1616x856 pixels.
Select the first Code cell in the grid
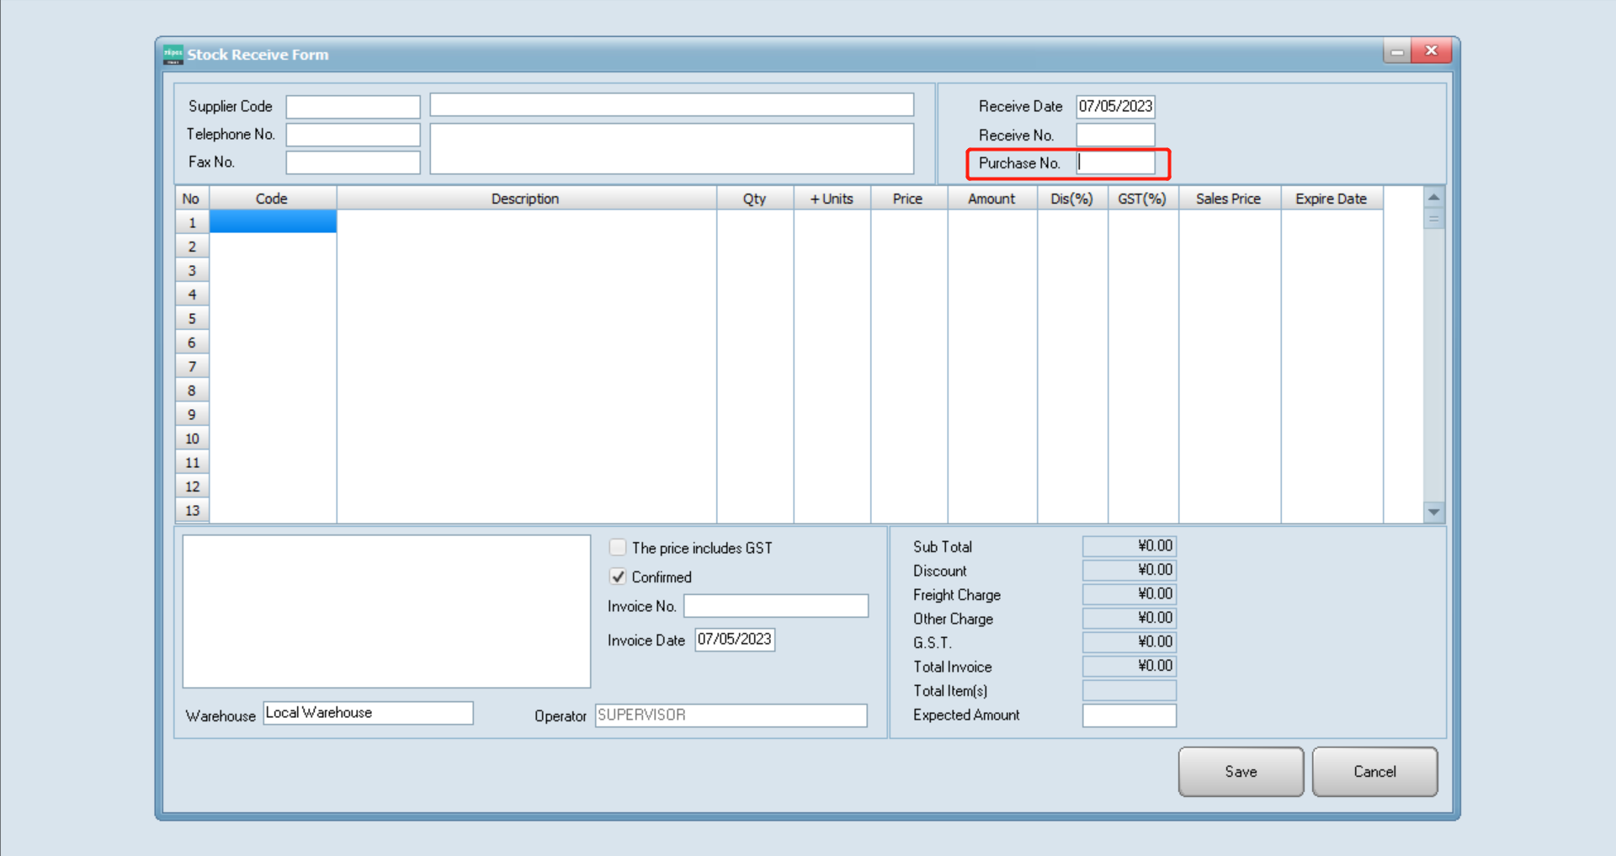point(272,221)
